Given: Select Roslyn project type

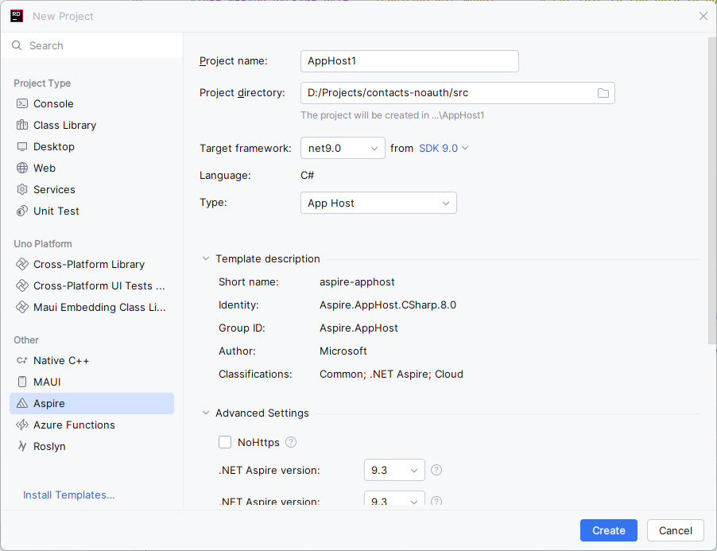Looking at the screenshot, I should coord(92,446).
